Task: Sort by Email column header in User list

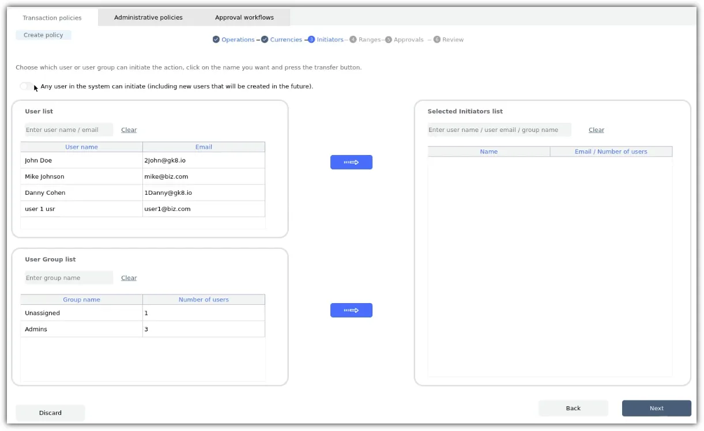Action: pyautogui.click(x=204, y=147)
